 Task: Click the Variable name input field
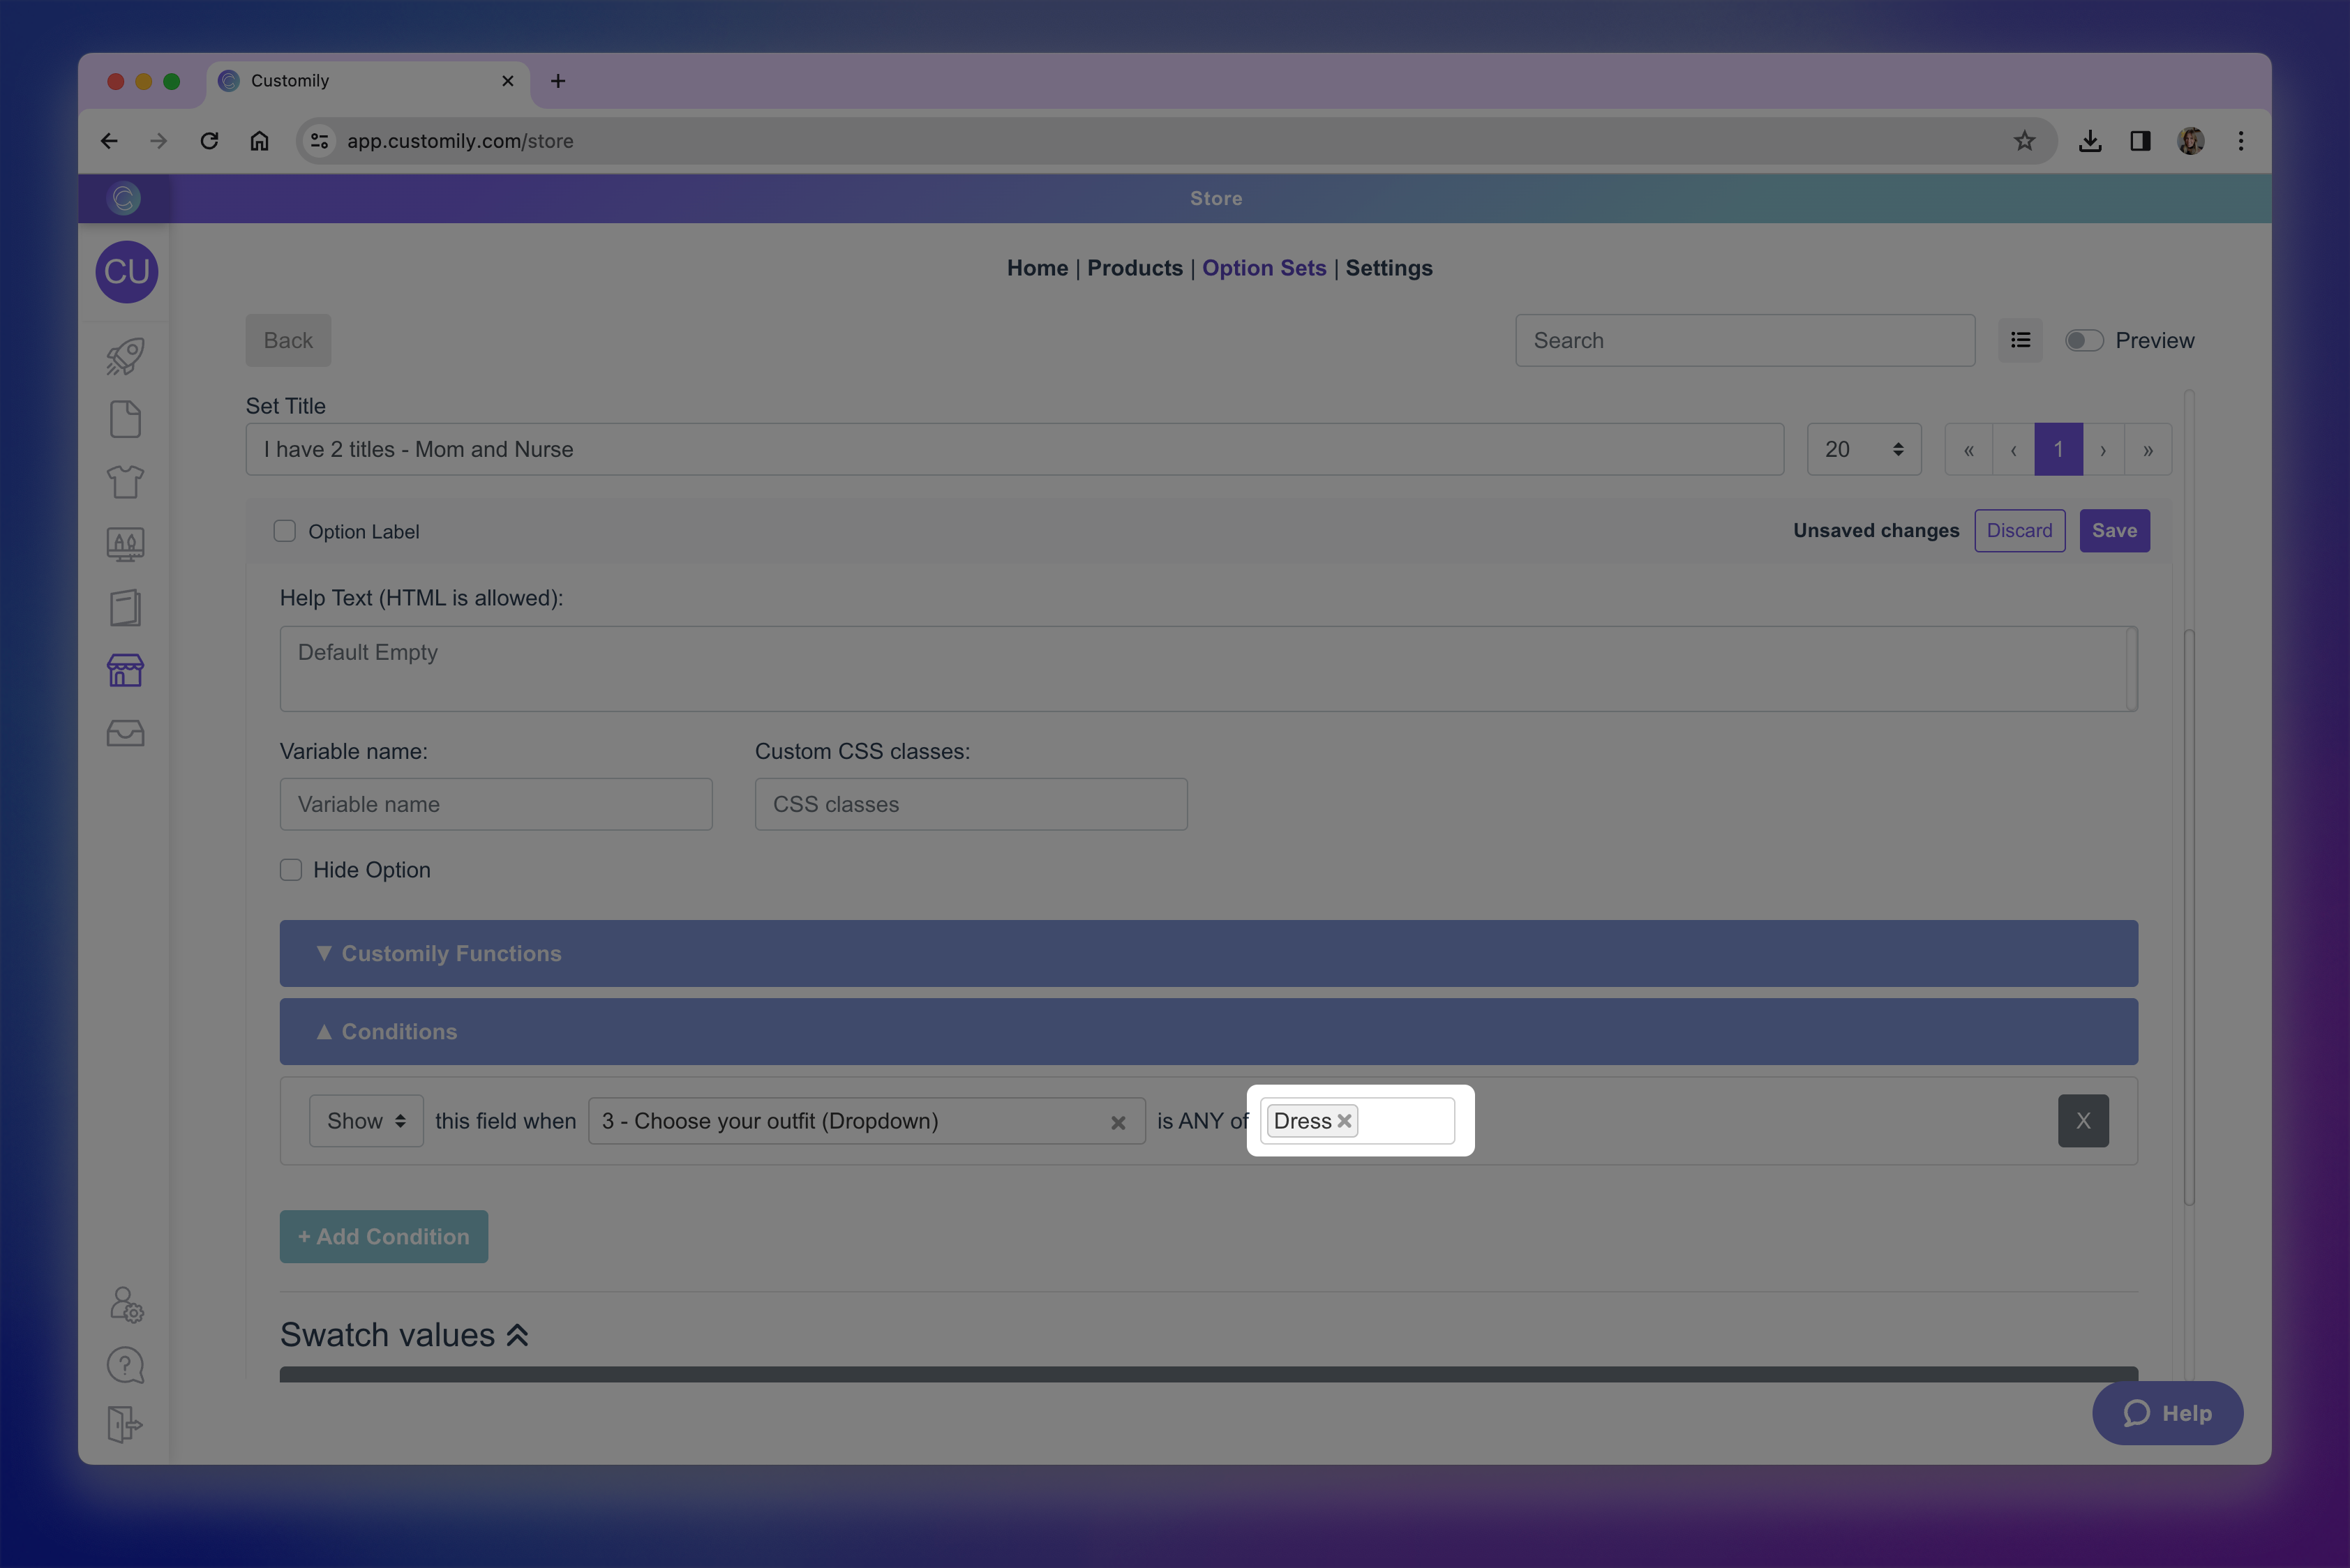496,804
